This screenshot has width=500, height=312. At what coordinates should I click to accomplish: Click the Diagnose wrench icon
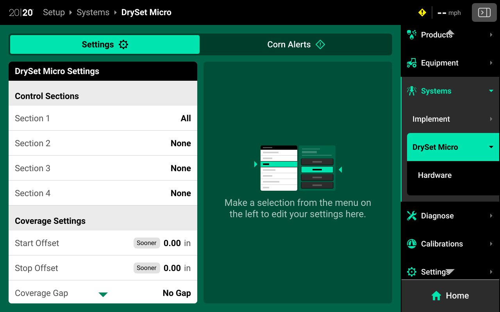[x=411, y=216]
